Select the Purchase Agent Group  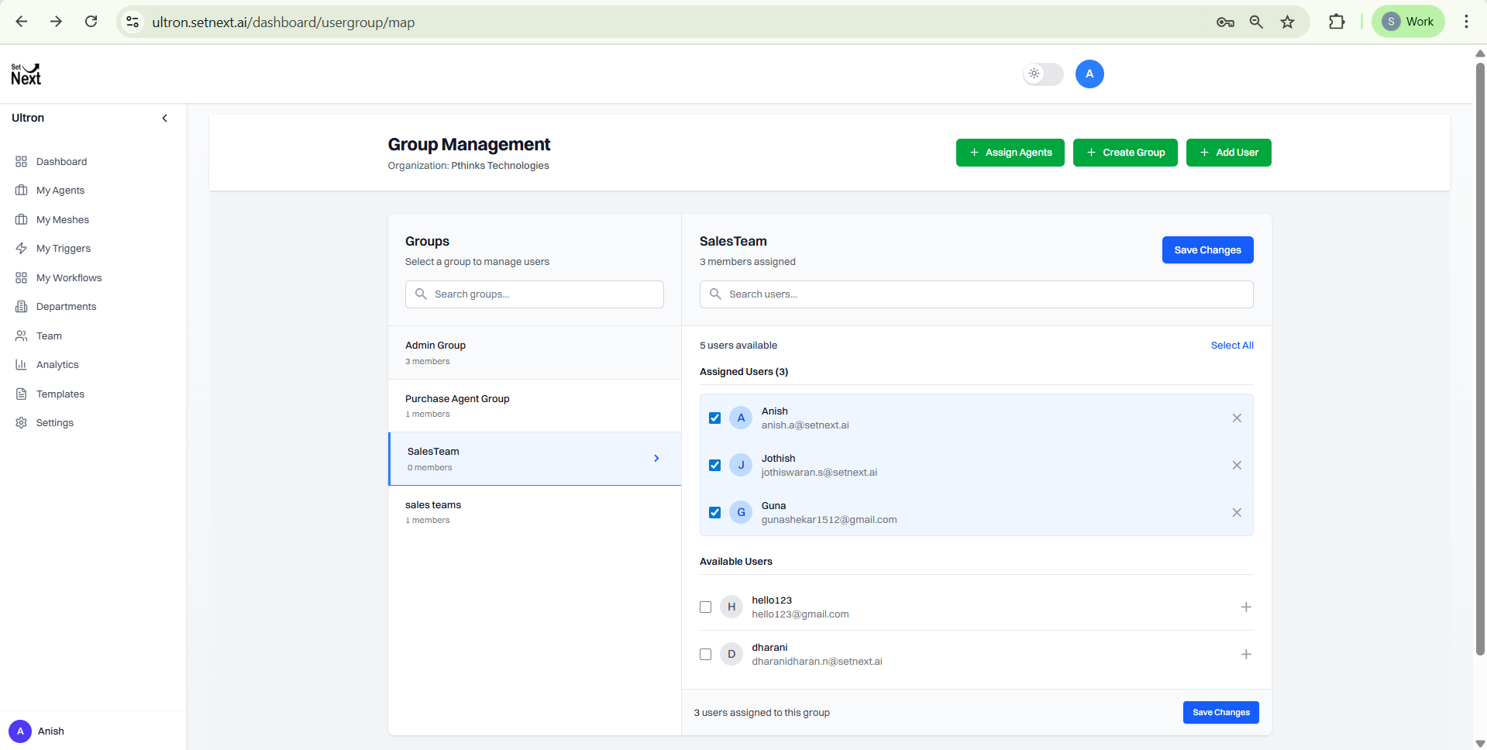tap(535, 406)
